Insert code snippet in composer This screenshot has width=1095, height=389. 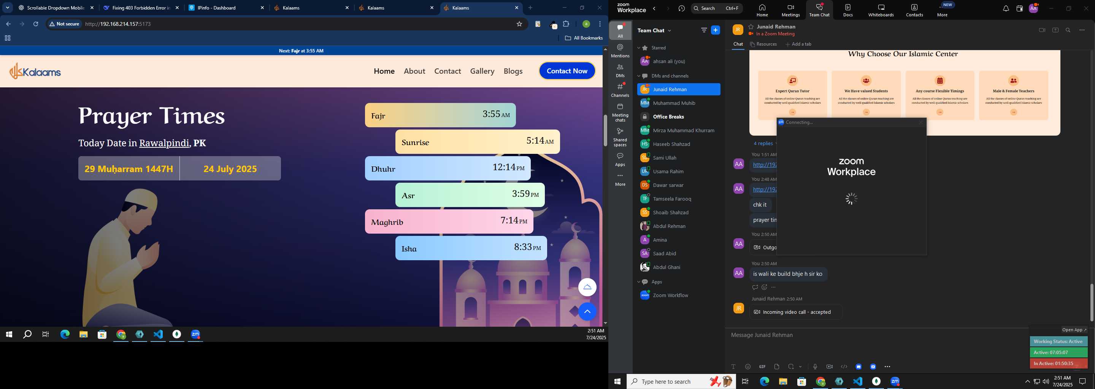[844, 367]
